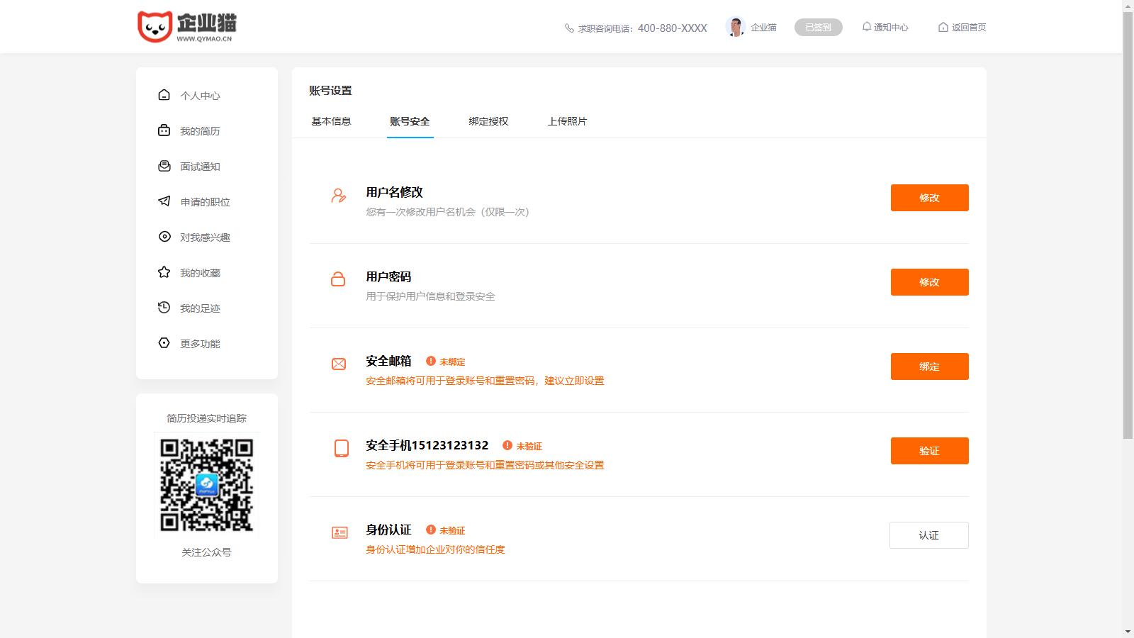Screen dimensions: 1134x638
Task: Open 个人中心 home icon in sidebar
Action: [x=164, y=95]
